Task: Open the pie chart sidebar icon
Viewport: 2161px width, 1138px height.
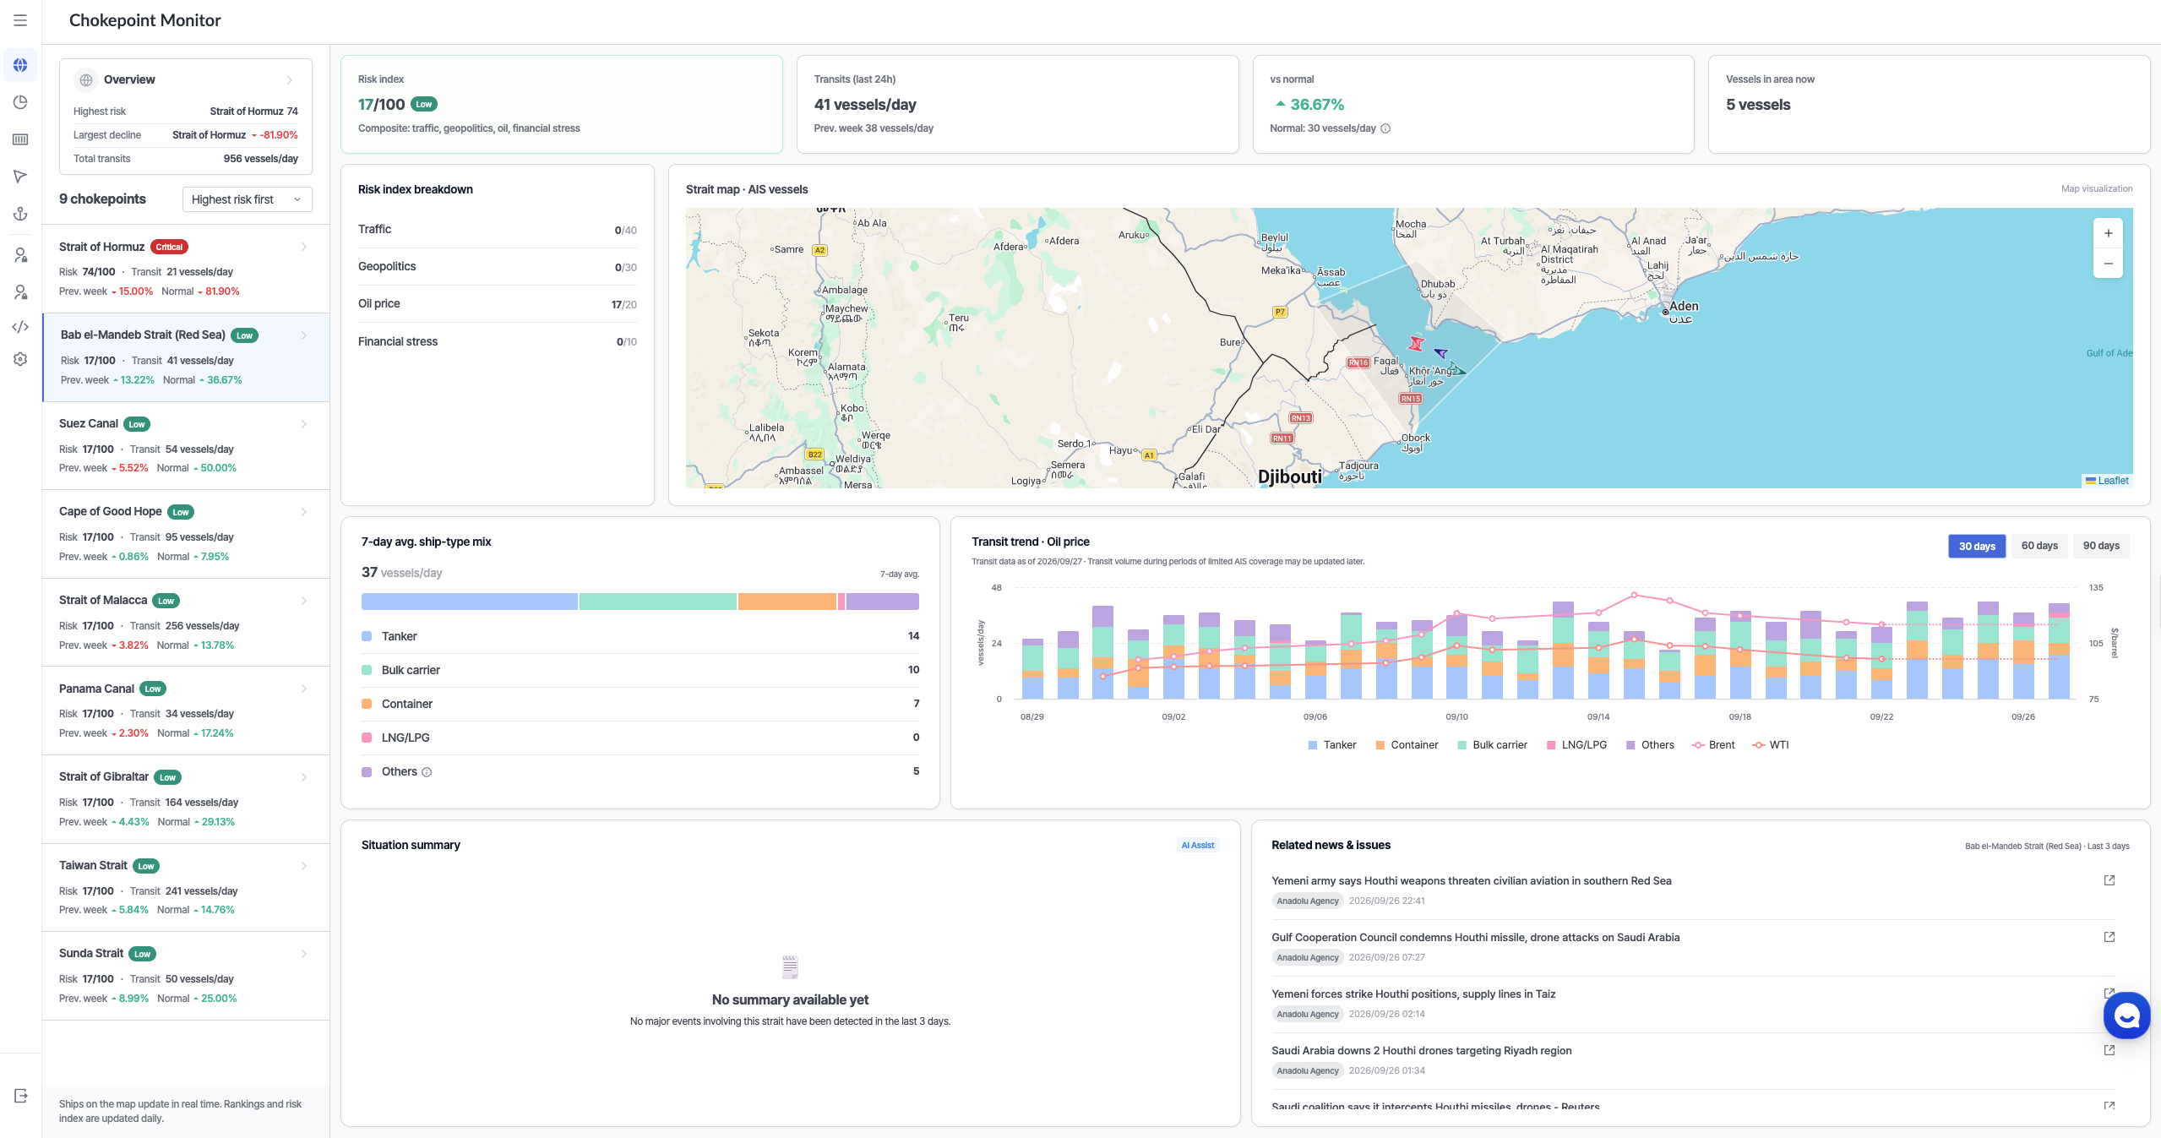Action: tap(20, 102)
